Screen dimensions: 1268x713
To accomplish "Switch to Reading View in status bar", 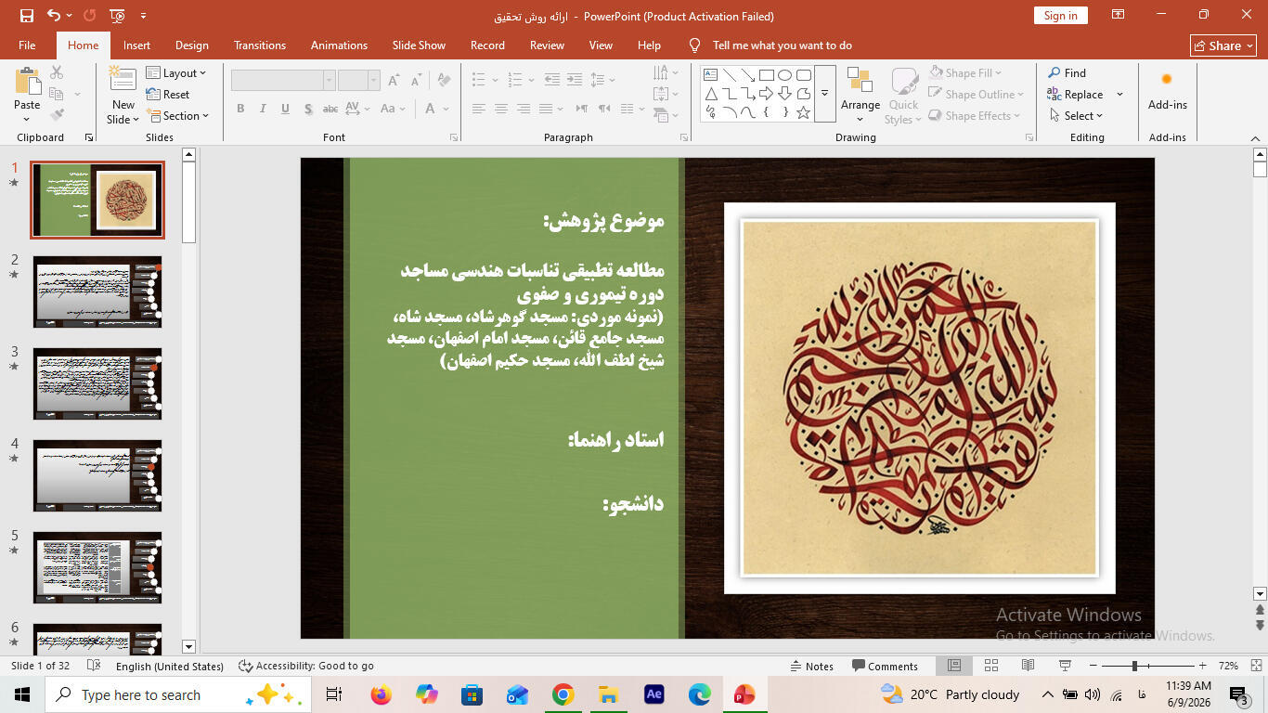I will [x=1028, y=666].
